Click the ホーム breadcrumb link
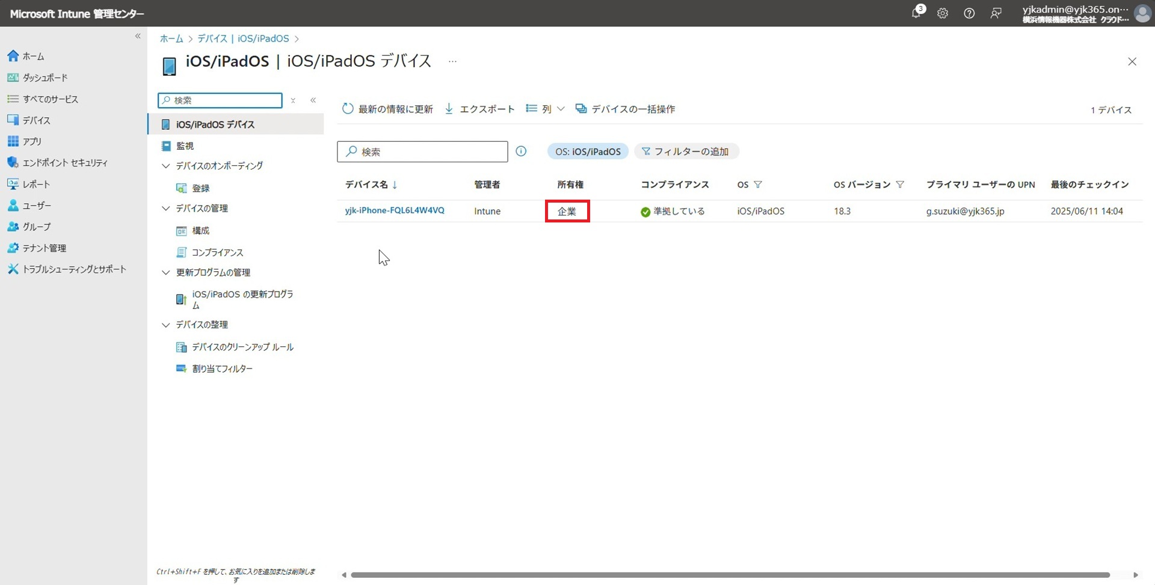This screenshot has height=585, width=1155. pos(171,38)
